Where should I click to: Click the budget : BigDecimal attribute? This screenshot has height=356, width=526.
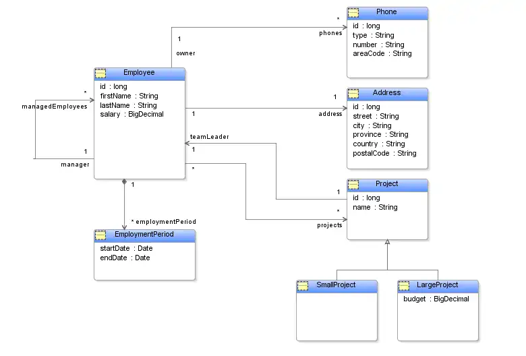(x=436, y=299)
